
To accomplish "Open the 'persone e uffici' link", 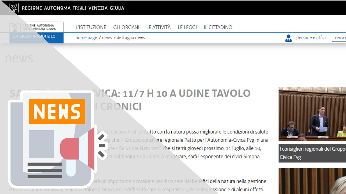I will [x=311, y=38].
